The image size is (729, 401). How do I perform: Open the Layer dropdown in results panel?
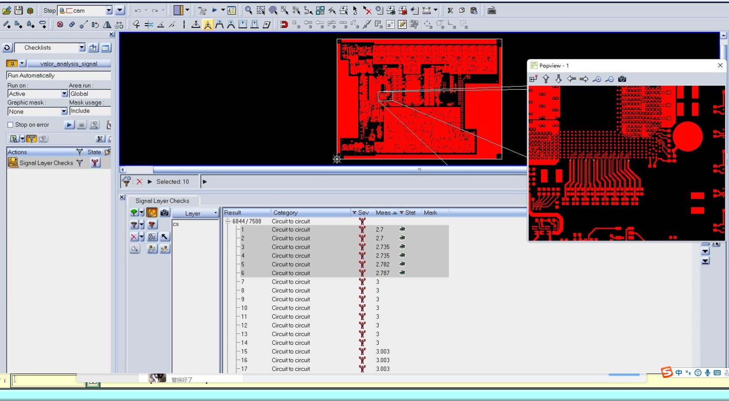click(x=195, y=213)
